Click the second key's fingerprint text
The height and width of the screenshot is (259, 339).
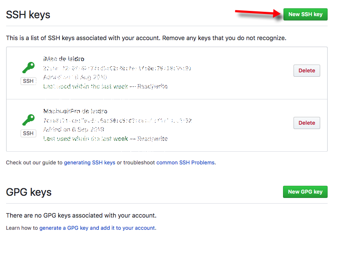tap(117, 120)
